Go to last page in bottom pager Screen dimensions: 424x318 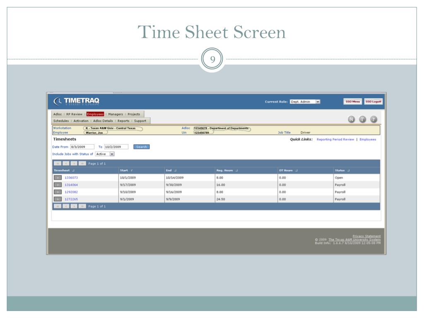click(82, 206)
